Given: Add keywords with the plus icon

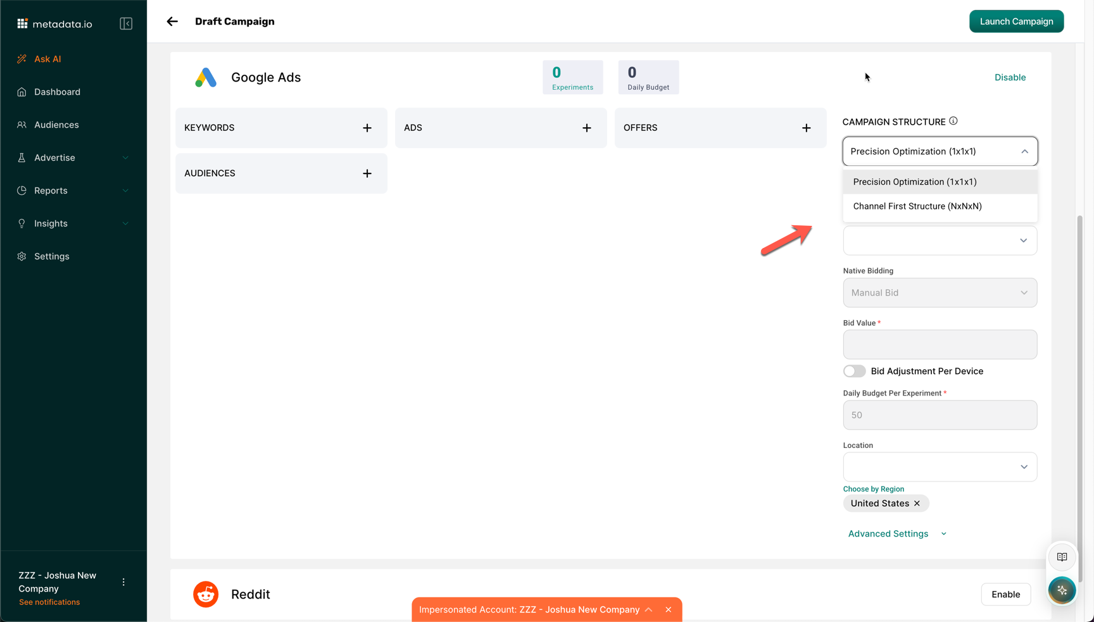Looking at the screenshot, I should click(x=367, y=128).
